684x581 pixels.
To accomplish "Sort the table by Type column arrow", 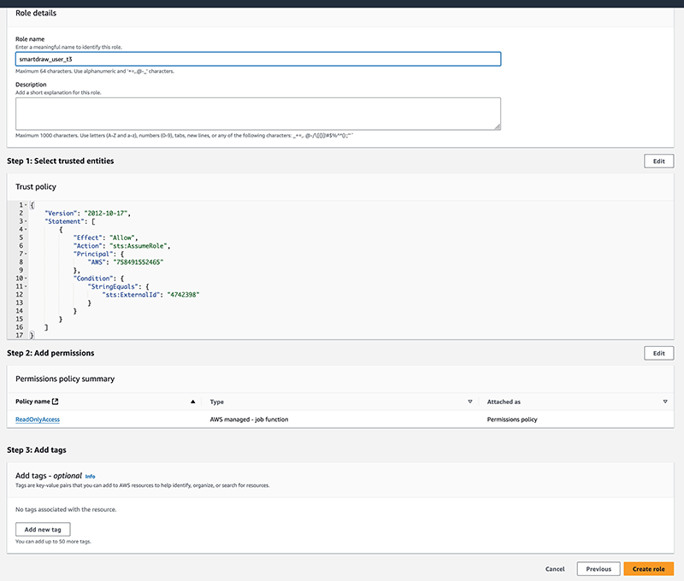I will click(469, 401).
